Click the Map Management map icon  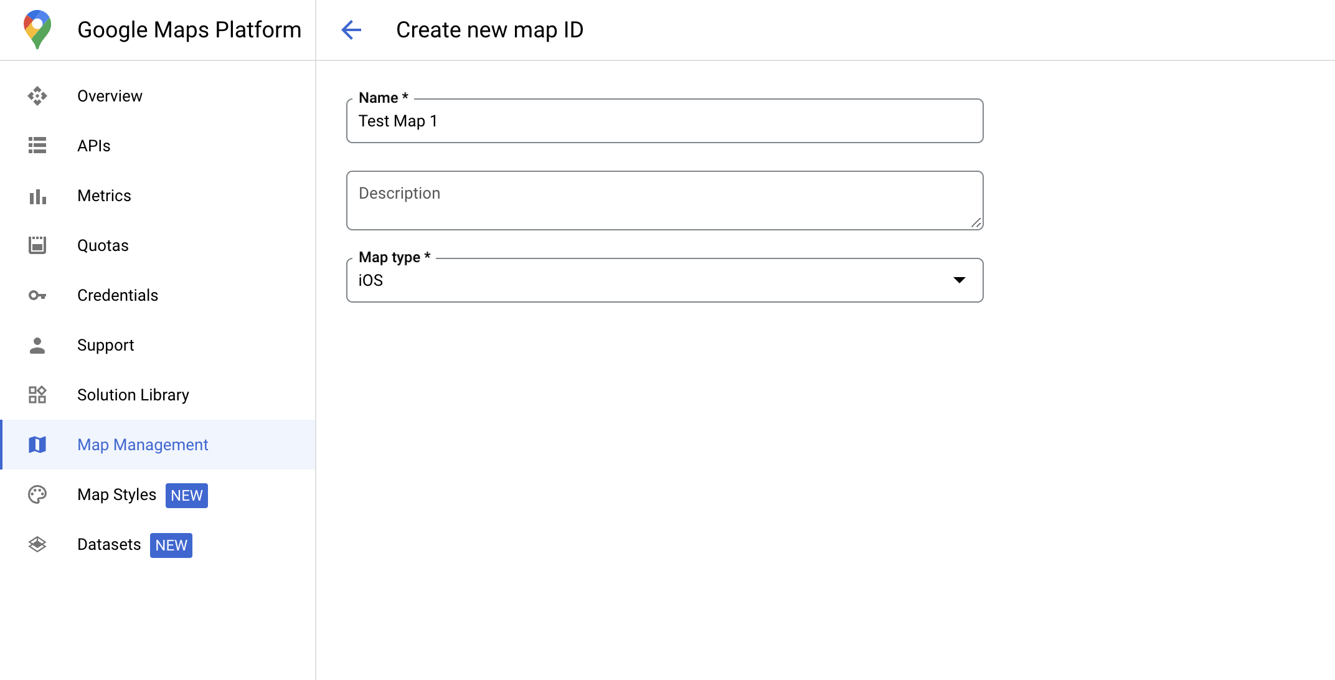38,445
